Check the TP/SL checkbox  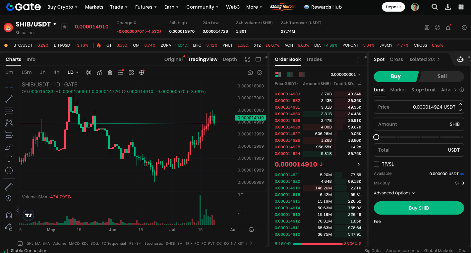pos(377,164)
